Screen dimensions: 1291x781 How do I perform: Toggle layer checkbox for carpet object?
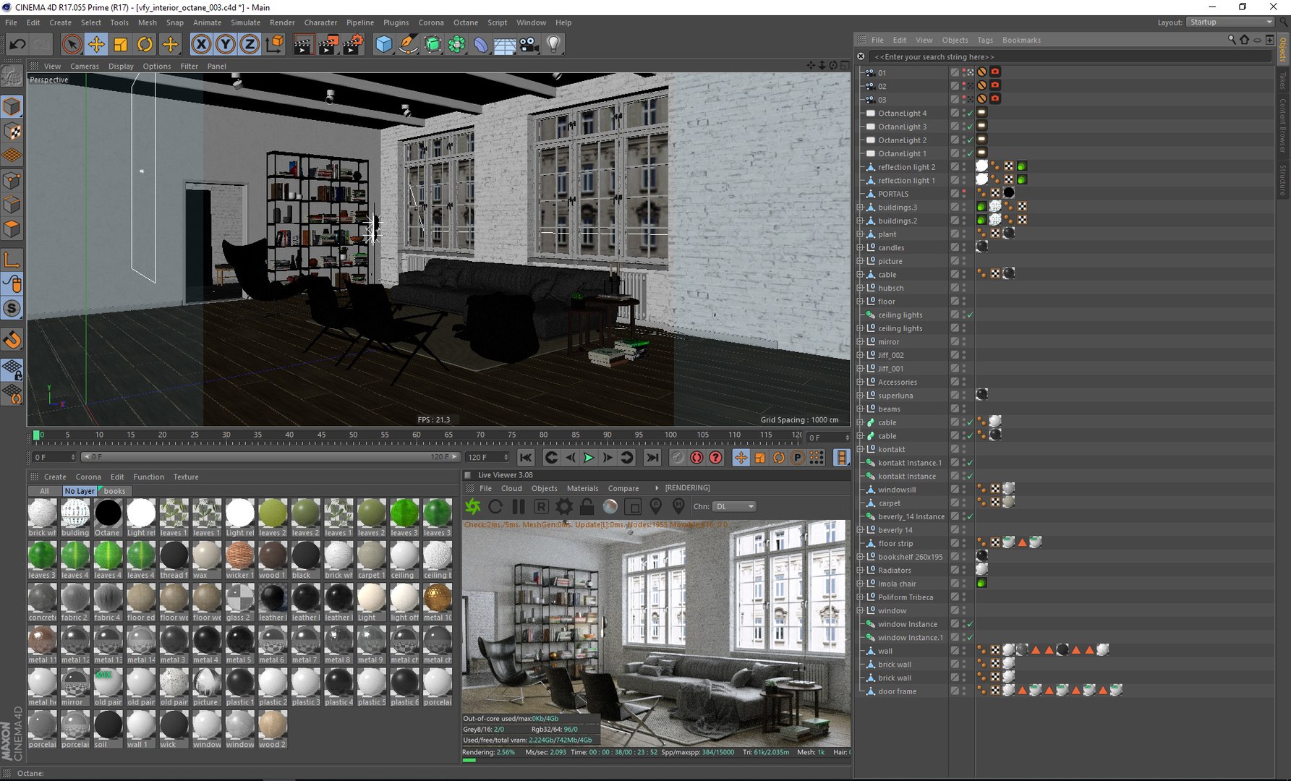click(x=955, y=503)
